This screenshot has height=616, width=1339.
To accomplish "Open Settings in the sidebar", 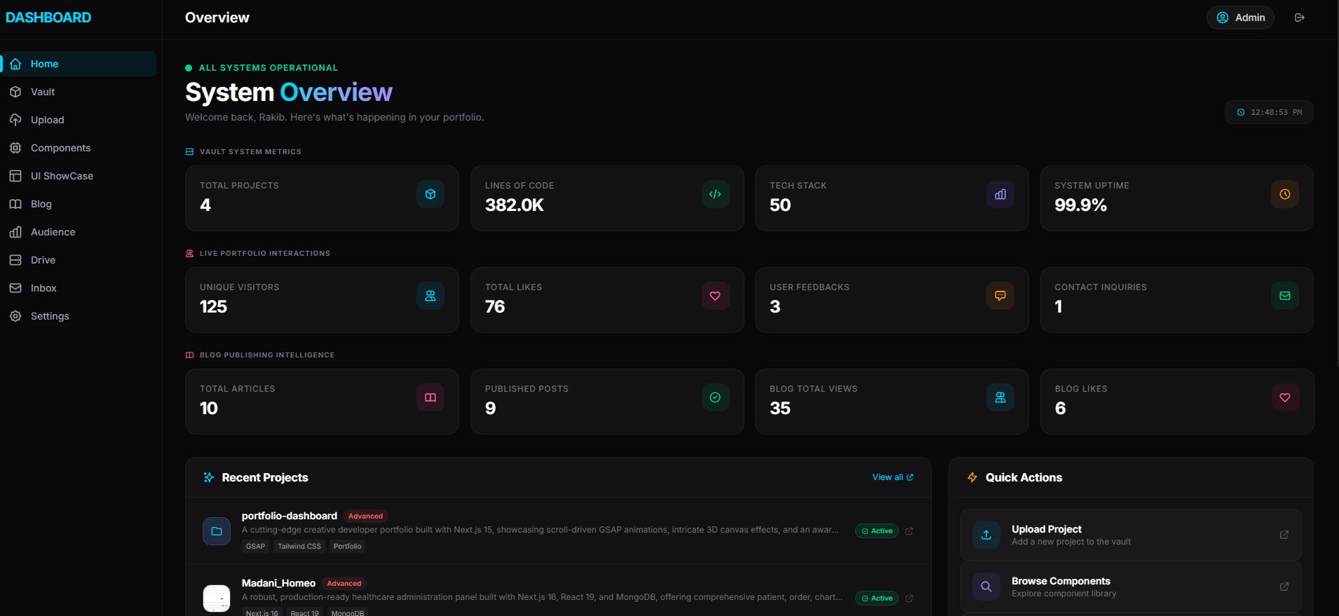I will point(79,316).
